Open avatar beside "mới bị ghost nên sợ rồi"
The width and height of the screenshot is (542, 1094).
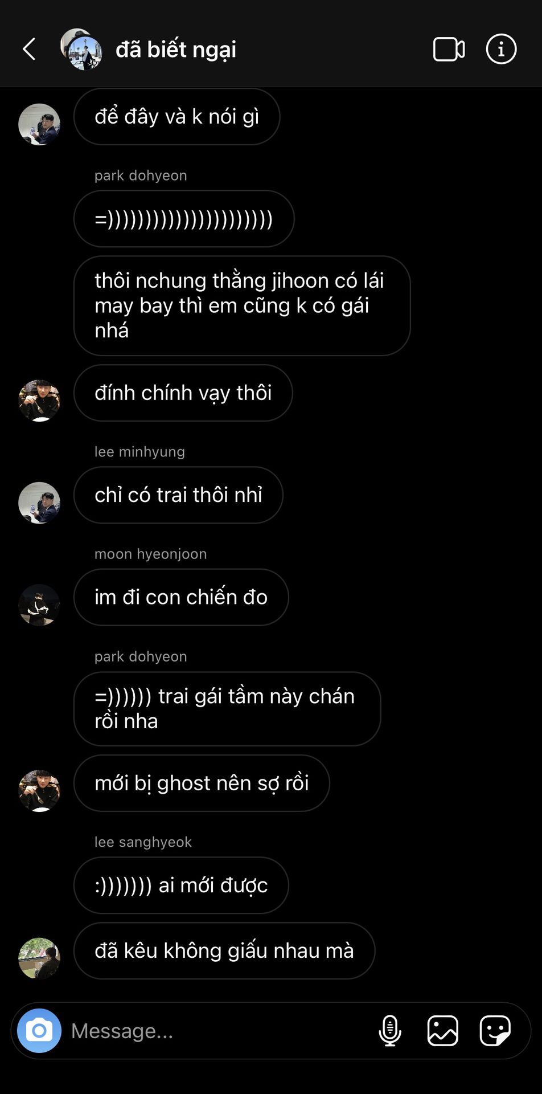coord(39,791)
